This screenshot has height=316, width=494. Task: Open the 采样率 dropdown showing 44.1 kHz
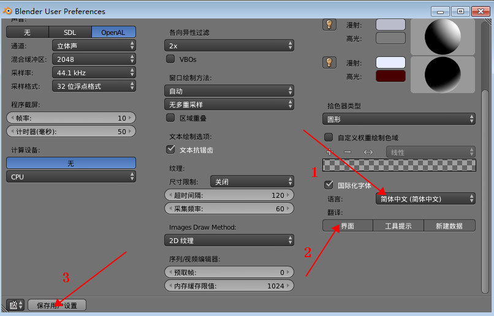(94, 73)
